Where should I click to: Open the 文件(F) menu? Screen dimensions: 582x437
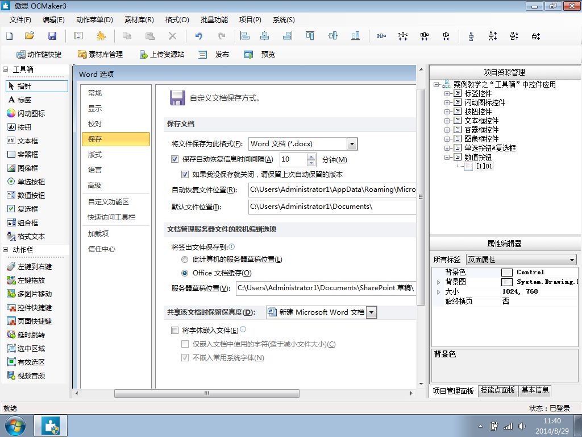click(20, 20)
